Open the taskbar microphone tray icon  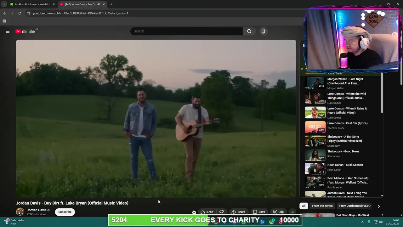[x=369, y=222]
